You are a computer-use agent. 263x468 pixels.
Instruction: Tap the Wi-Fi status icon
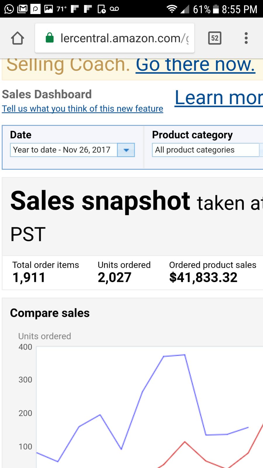172,9
